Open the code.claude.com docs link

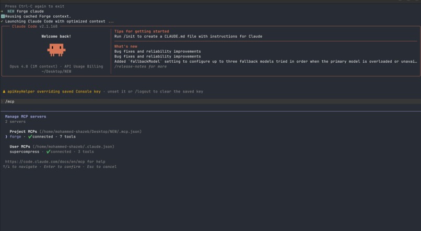pos(45,161)
